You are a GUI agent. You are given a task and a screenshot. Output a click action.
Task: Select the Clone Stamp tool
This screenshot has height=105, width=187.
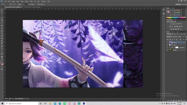(2, 31)
